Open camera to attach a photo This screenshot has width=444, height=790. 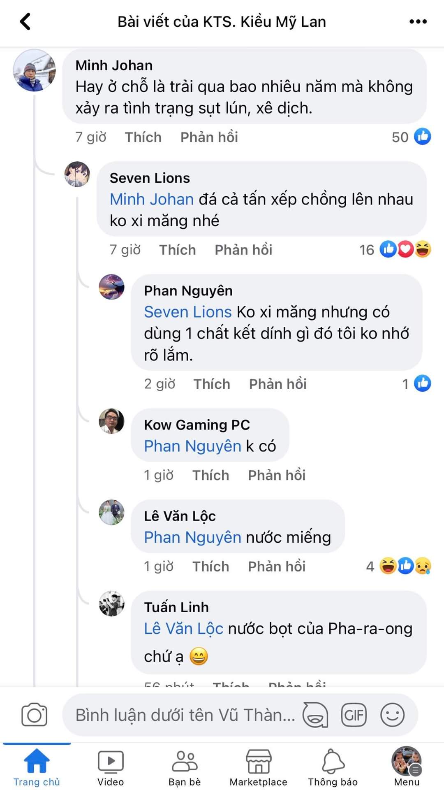(34, 715)
